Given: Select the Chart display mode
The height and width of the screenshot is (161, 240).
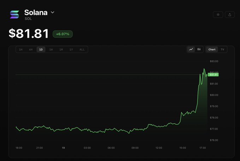Looking at the screenshot, I should pyautogui.click(x=212, y=49).
